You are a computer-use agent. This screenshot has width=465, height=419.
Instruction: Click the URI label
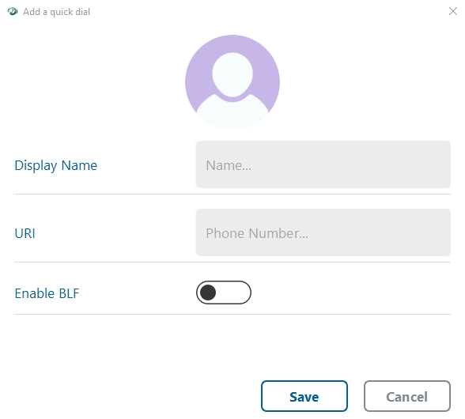click(x=25, y=233)
